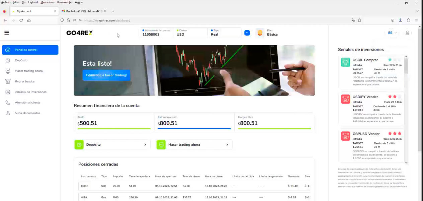Image resolution: width=423 pixels, height=201 pixels.
Task: Click the Divisa USD field
Action: (190, 32)
